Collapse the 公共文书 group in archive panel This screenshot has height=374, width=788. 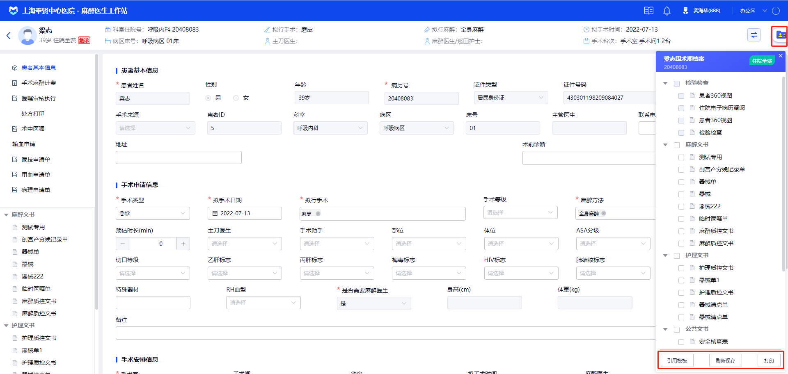[665, 329]
